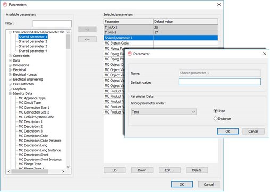Open the Group parameter under dropdown
The width and height of the screenshot is (270, 192).
tap(164, 112)
